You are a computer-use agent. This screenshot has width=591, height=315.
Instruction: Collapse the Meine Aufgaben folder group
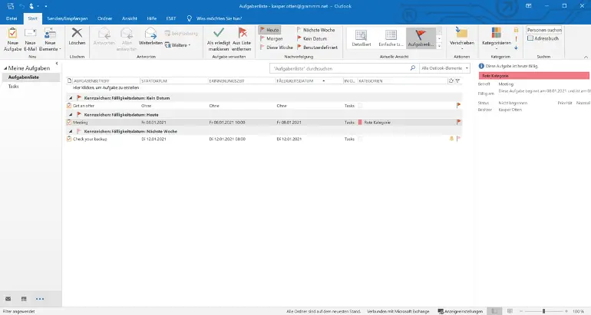(x=3, y=69)
